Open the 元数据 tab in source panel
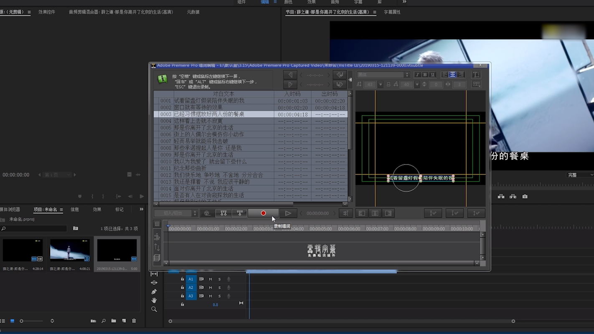Viewport: 594px width, 334px height. pyautogui.click(x=193, y=12)
